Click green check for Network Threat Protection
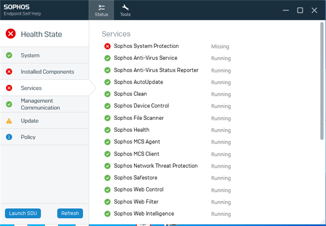The width and height of the screenshot is (326, 226). [107, 166]
